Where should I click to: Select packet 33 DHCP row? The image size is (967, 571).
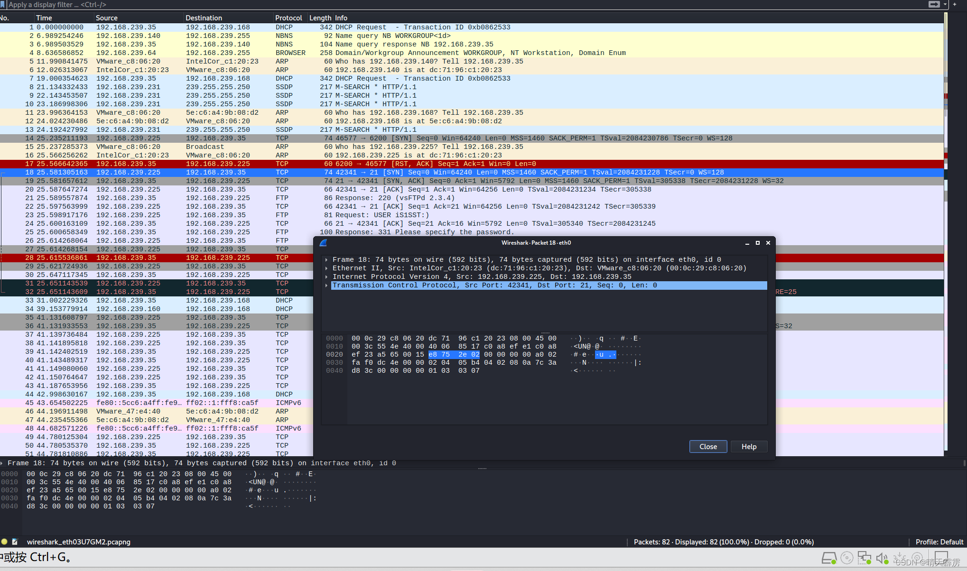click(157, 300)
